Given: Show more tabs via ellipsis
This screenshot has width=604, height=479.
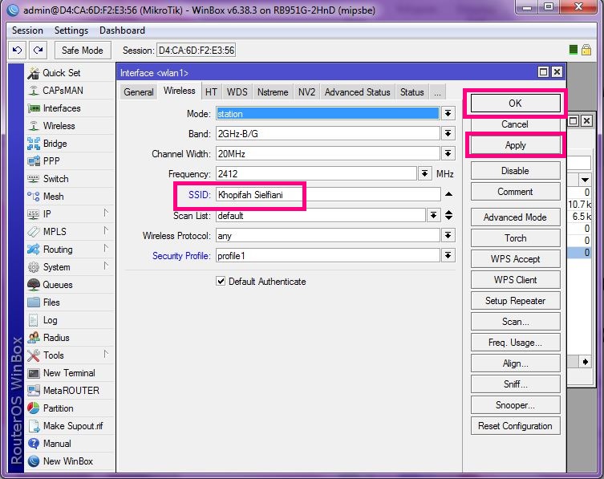Looking at the screenshot, I should point(437,92).
